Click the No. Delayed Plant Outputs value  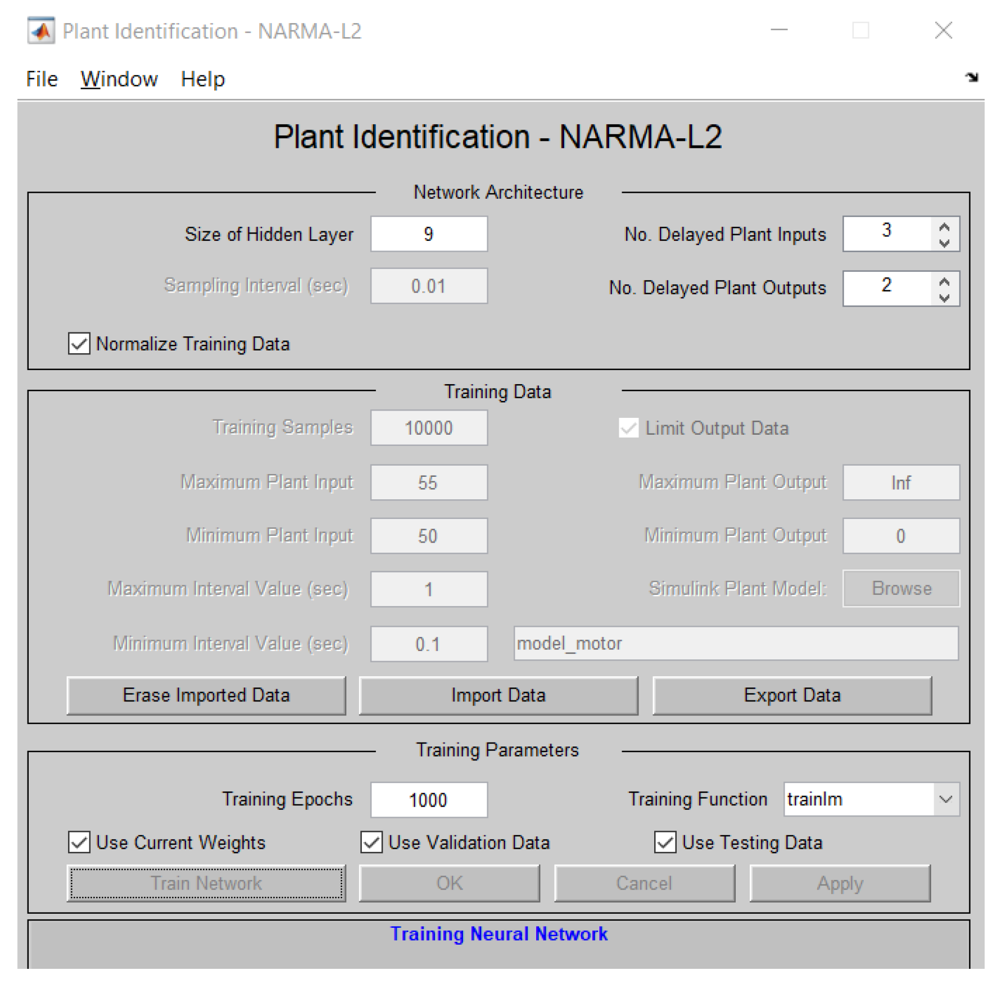coord(887,289)
